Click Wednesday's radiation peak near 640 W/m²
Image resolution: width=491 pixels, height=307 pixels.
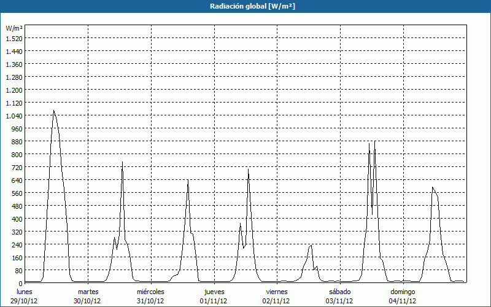(188, 180)
